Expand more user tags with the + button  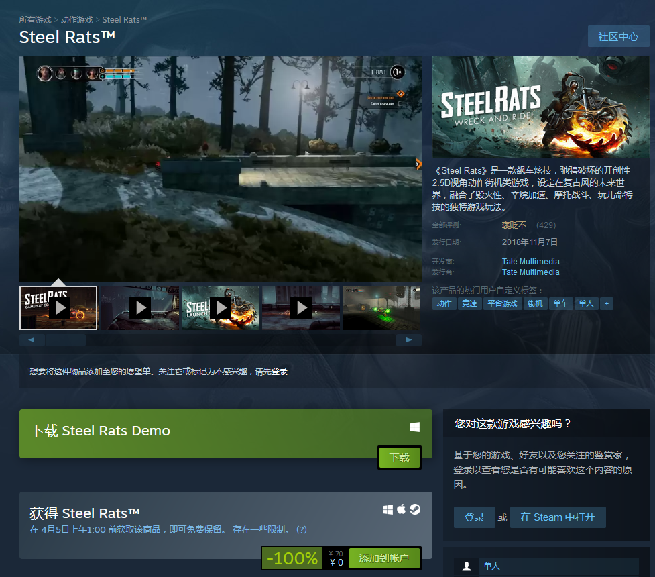(606, 303)
